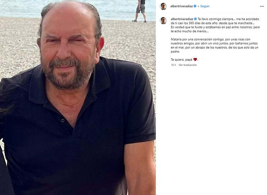
Task: Click the black polo shirt's collar button
Action: tap(62, 120)
